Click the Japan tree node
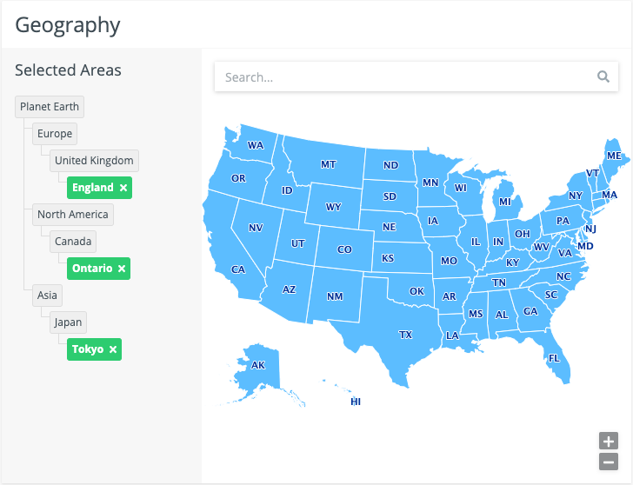633x485 pixels. tap(68, 322)
